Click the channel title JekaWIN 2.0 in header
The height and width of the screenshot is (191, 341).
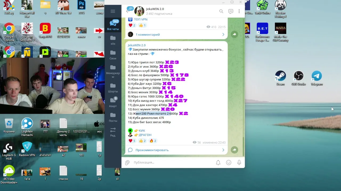(155, 9)
